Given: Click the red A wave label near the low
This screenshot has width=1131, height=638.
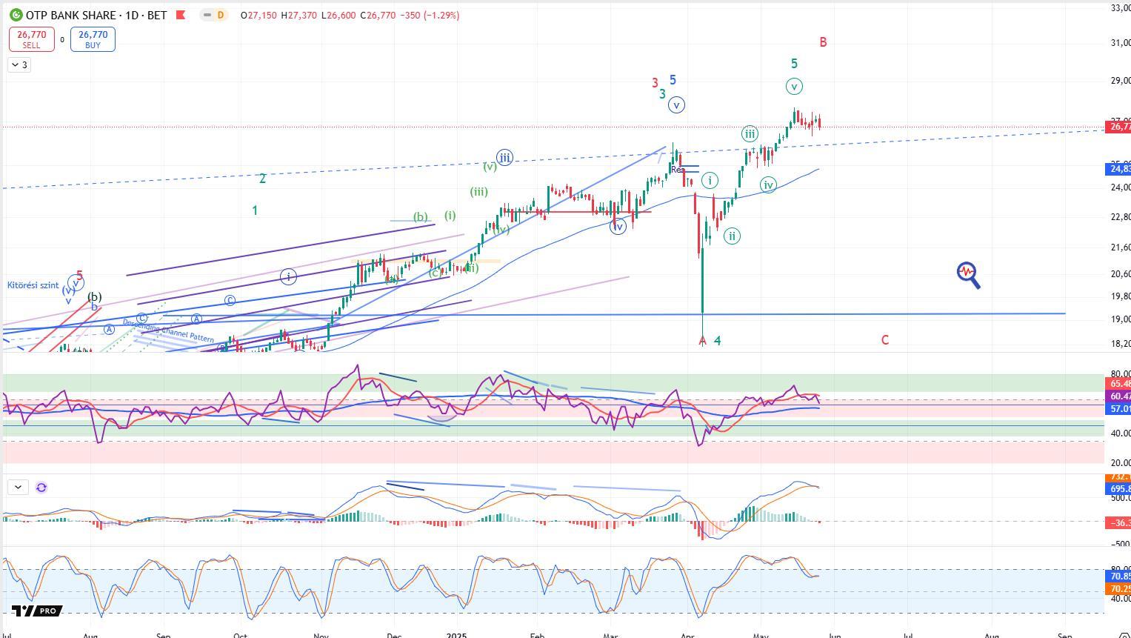Looking at the screenshot, I should click(x=703, y=341).
